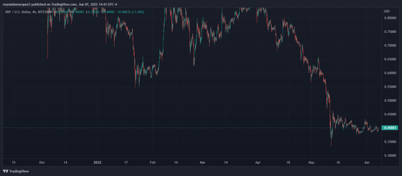The width and height of the screenshot is (402, 176).
Task: Click the 0.45000 price axis label
Action: (390, 114)
